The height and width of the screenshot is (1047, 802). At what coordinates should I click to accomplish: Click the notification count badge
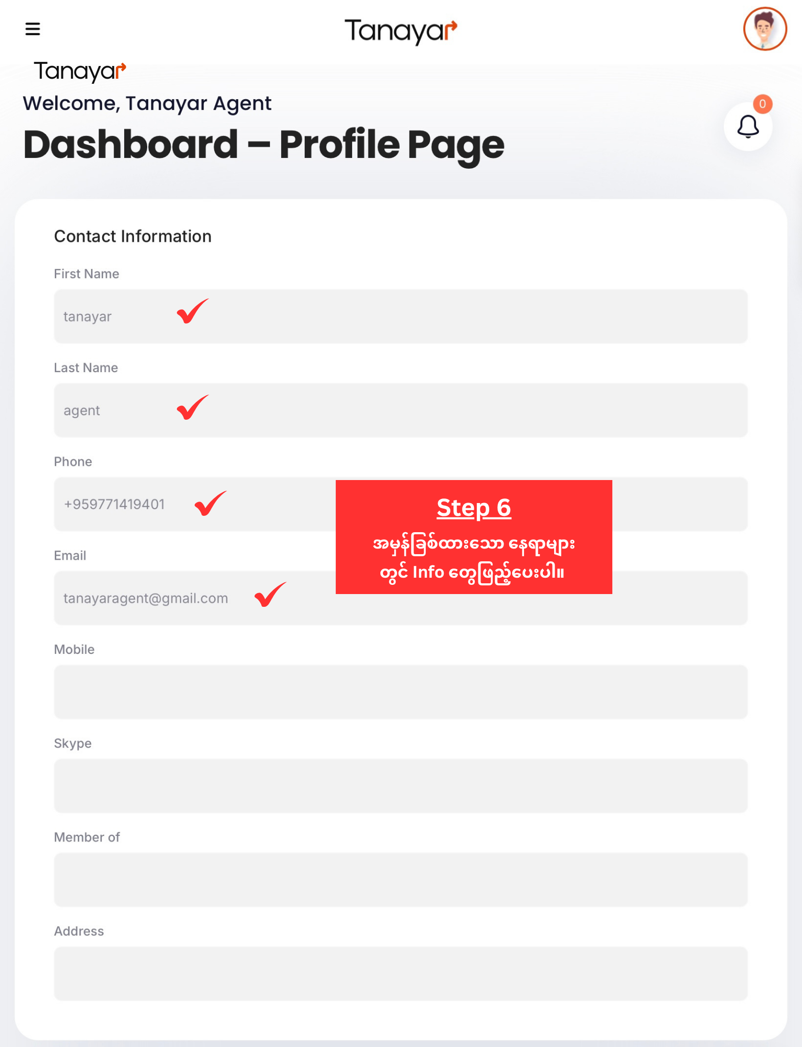pos(762,104)
